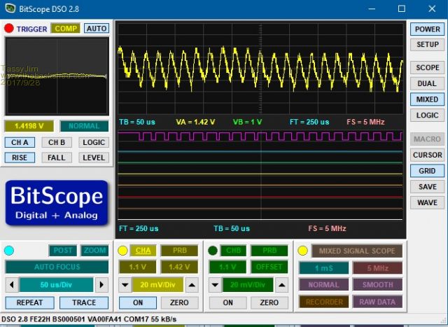Click the 1.4198 V trigger level field
The image size is (448, 327).
[29, 126]
